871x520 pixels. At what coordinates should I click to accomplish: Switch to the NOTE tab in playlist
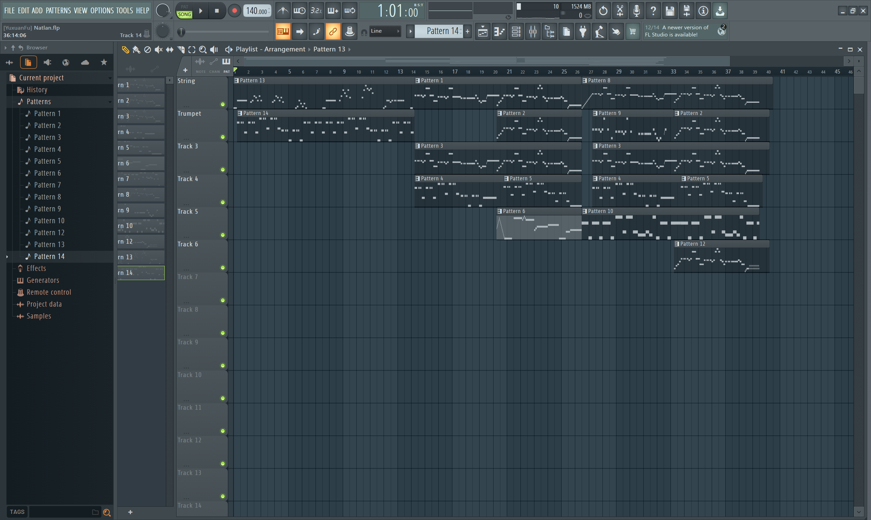pyautogui.click(x=200, y=67)
